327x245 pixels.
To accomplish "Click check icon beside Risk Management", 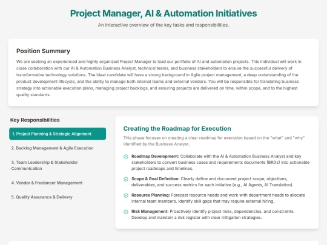I will [x=126, y=212].
